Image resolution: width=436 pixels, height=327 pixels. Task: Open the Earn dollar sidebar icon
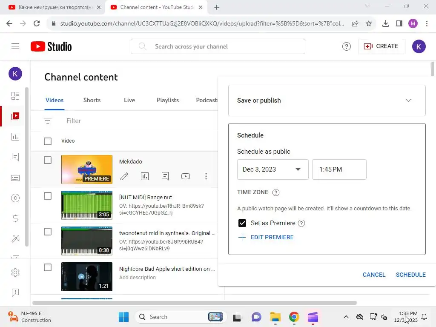click(x=15, y=218)
